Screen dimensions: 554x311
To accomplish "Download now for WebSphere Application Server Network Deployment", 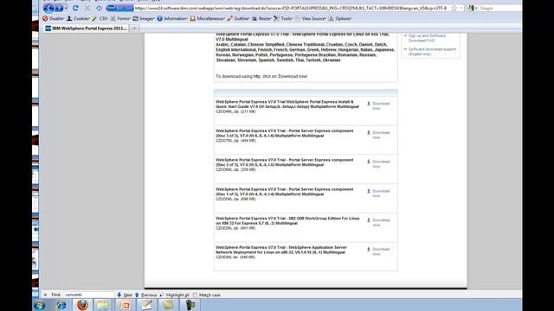I will [378, 251].
